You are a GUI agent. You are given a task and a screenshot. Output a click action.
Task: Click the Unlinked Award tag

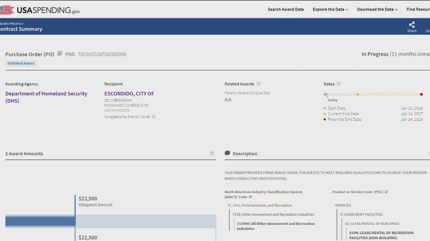(x=21, y=63)
